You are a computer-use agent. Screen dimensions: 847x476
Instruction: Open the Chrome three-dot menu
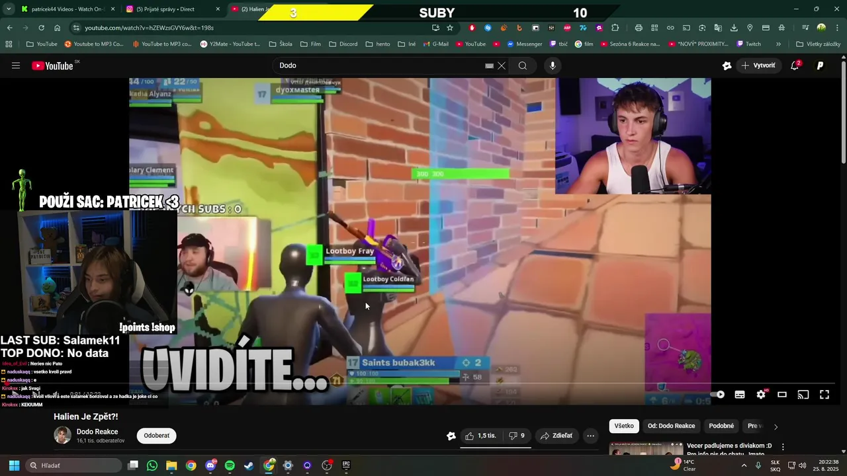[836, 28]
